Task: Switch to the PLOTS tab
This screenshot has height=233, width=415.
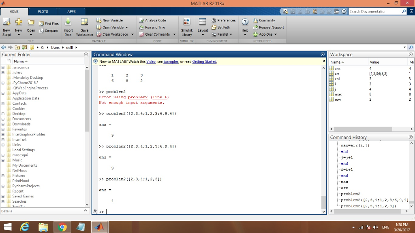Action: click(x=43, y=12)
